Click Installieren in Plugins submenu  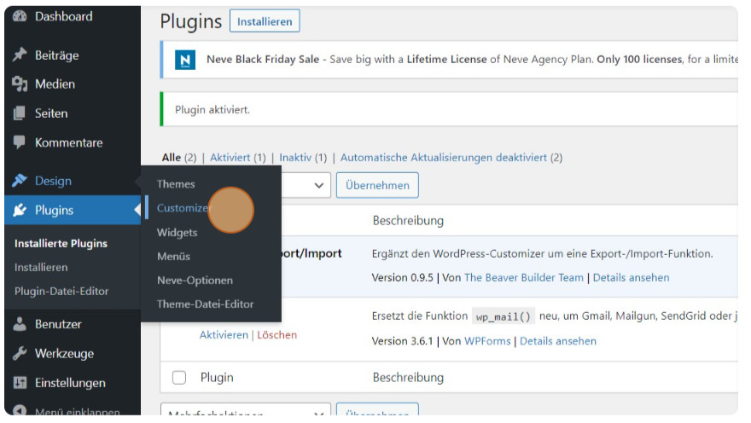[41, 268]
